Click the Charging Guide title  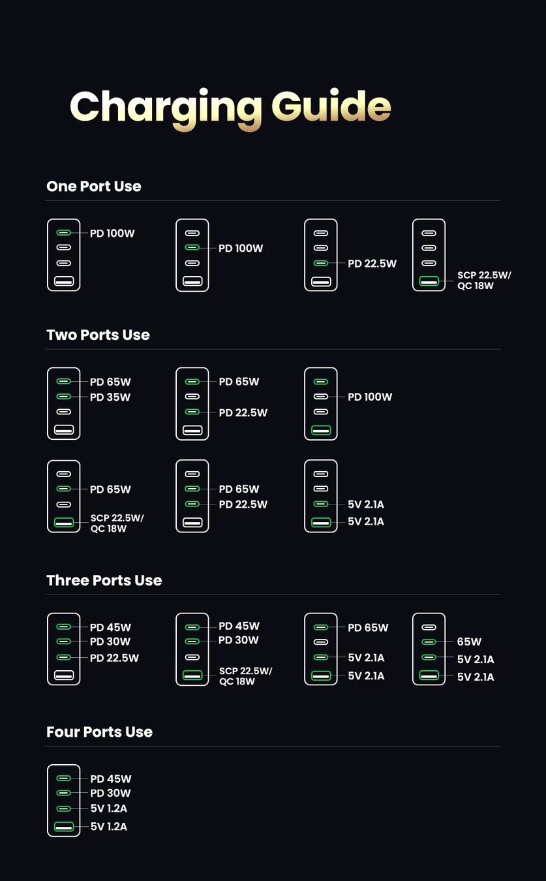pos(230,107)
